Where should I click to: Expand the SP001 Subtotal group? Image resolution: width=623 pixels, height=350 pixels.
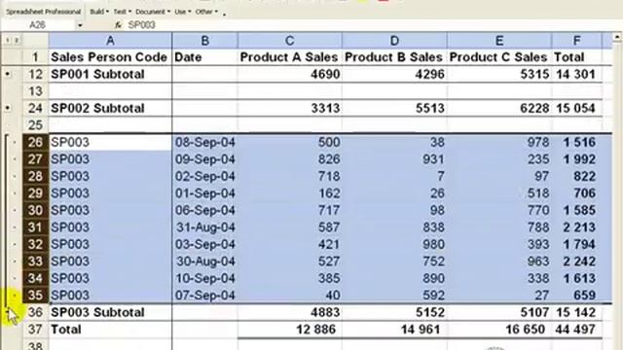(8, 74)
